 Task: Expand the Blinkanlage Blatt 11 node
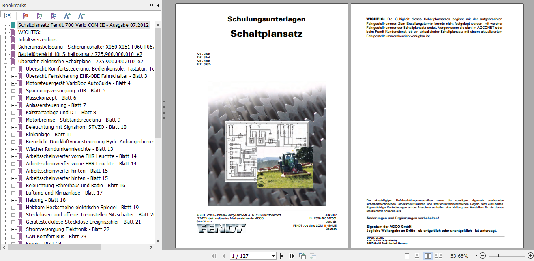pyautogui.click(x=13, y=135)
